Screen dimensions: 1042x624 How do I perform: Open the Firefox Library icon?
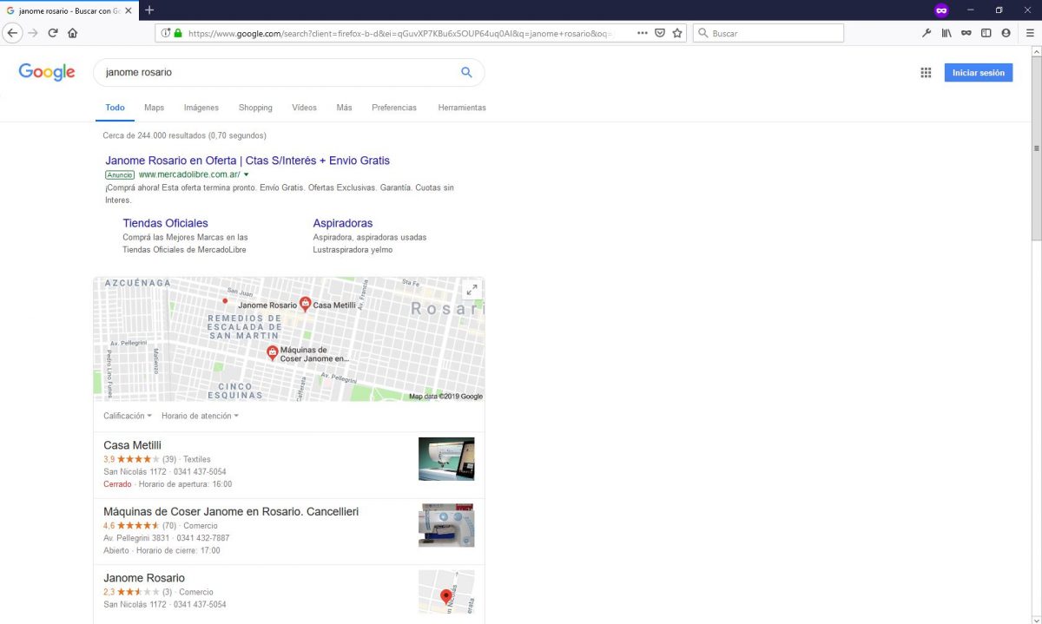(946, 32)
